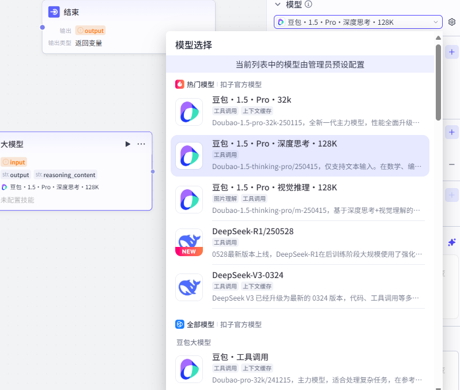Click the 热门模型 flame icon
The image size is (460, 390).
tap(179, 84)
